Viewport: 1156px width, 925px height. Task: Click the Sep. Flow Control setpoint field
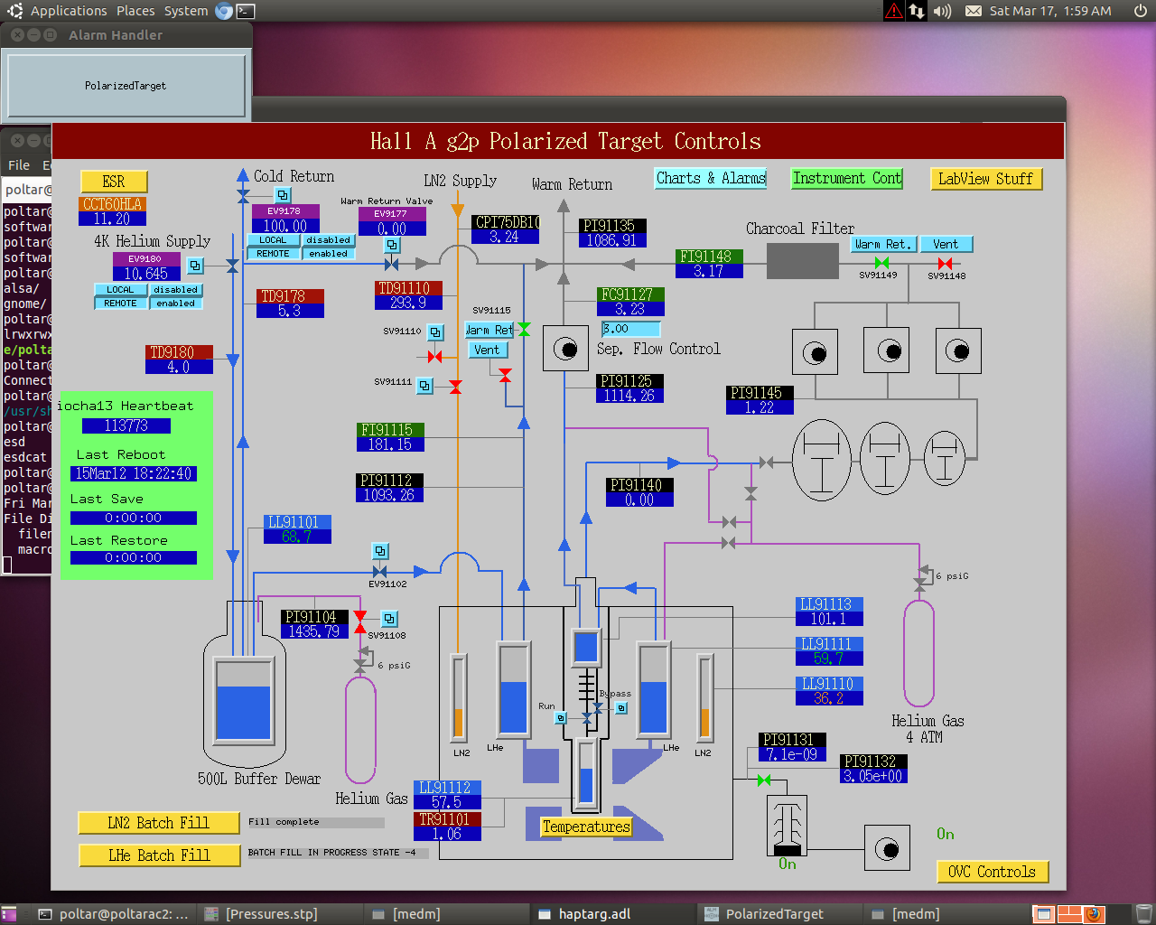(631, 329)
